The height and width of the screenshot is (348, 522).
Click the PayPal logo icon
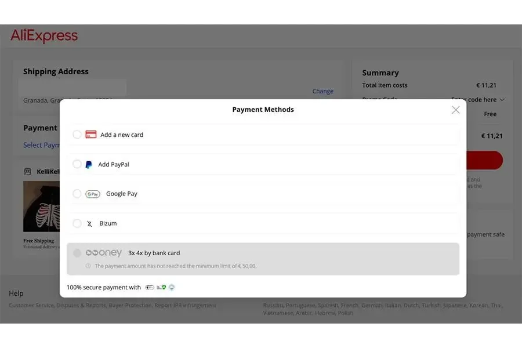[88, 164]
